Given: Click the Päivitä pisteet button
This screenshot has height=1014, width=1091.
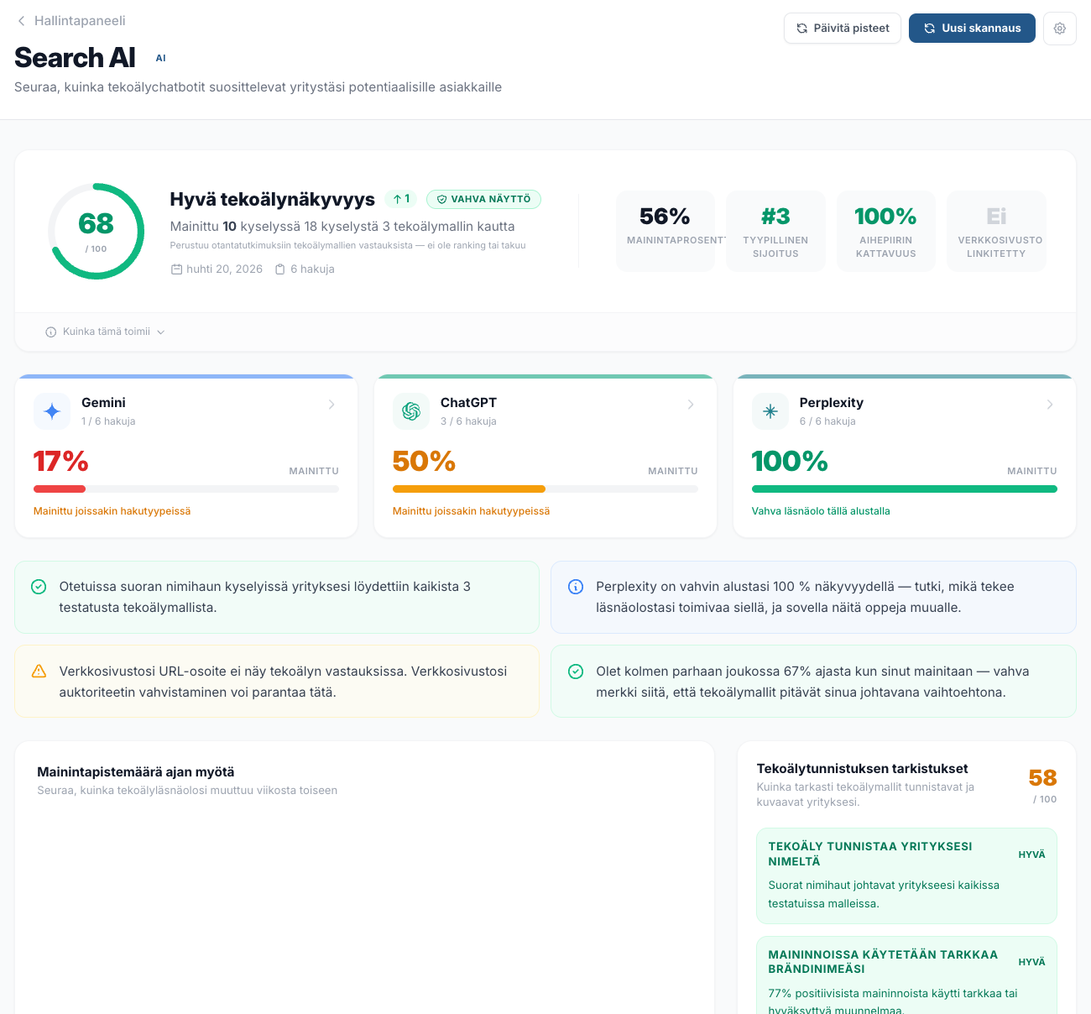Looking at the screenshot, I should coord(843,28).
